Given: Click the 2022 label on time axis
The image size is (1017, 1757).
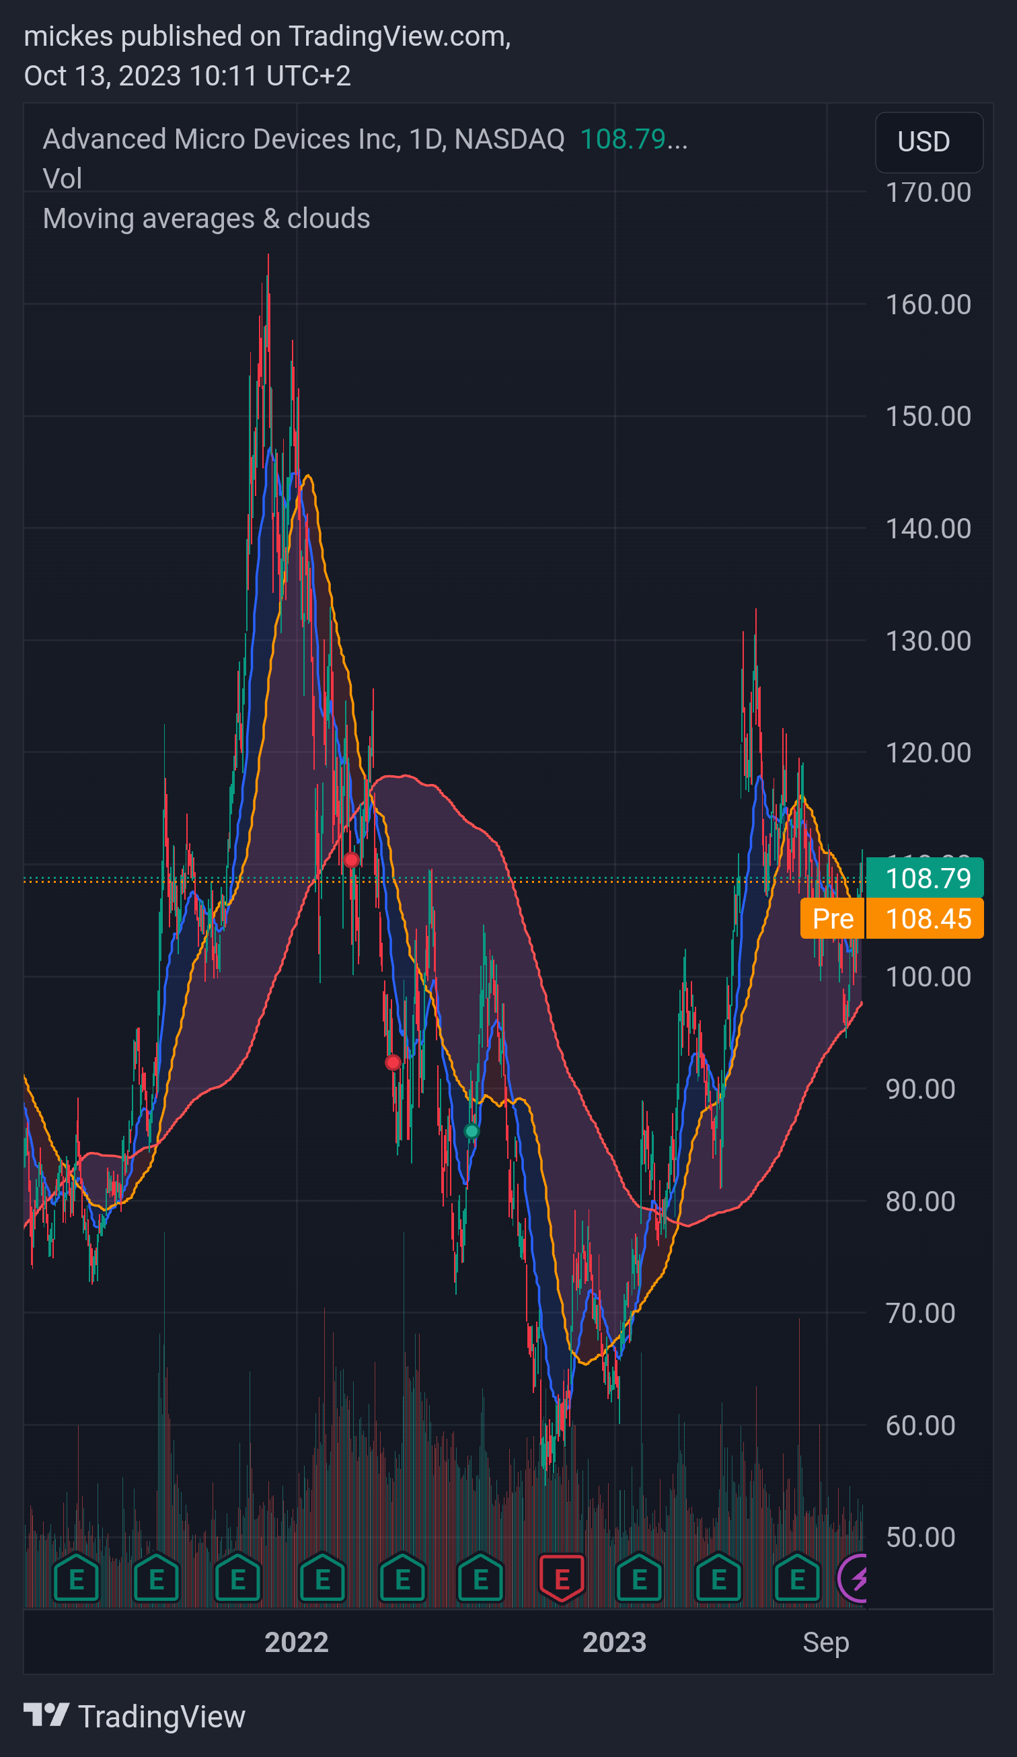Looking at the screenshot, I should tap(296, 1643).
